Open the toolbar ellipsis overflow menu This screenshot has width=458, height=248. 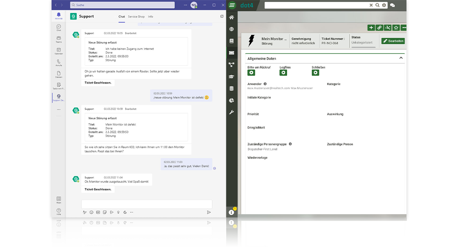(404, 27)
